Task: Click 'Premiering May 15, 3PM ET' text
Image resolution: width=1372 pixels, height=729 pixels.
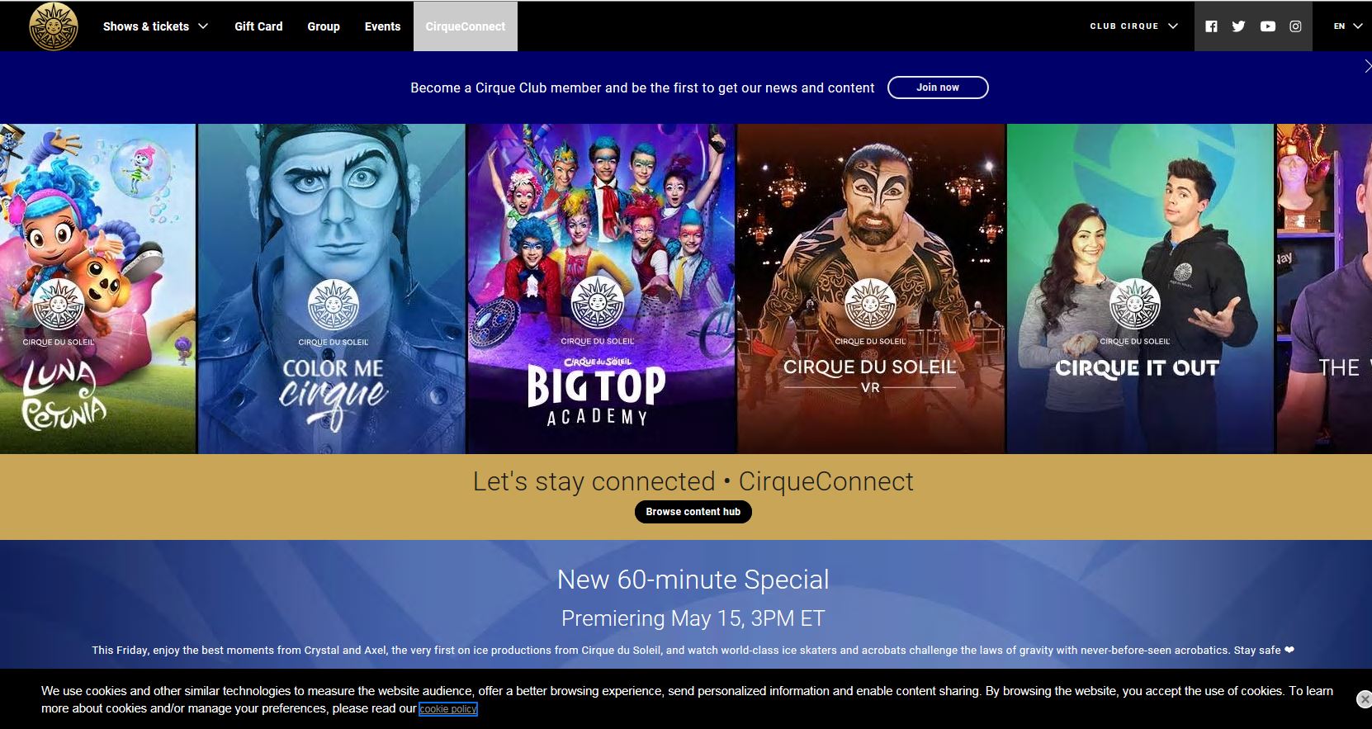Action: pos(693,618)
